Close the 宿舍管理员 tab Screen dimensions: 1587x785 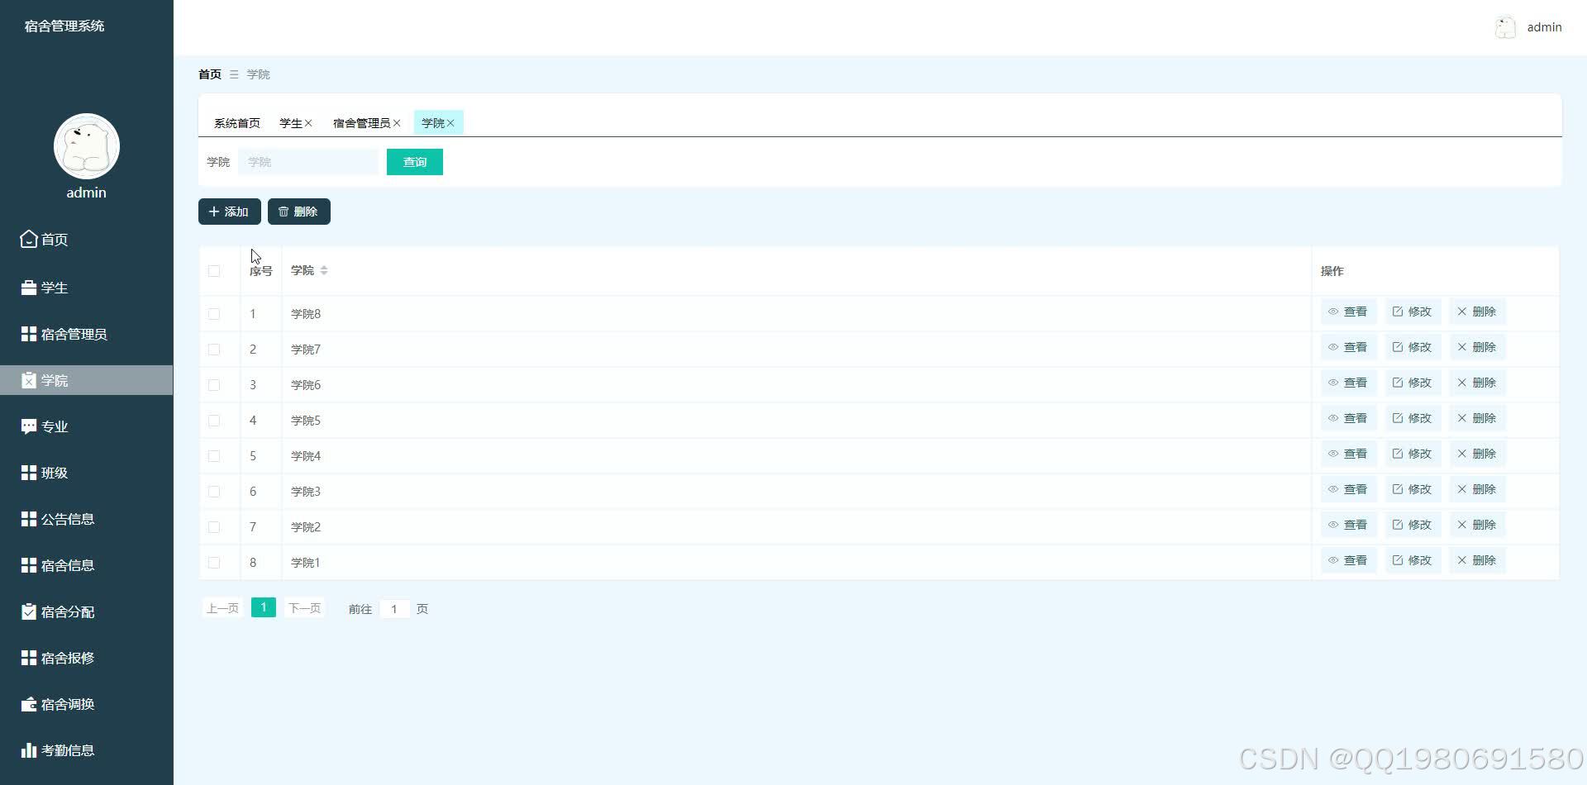tap(397, 123)
